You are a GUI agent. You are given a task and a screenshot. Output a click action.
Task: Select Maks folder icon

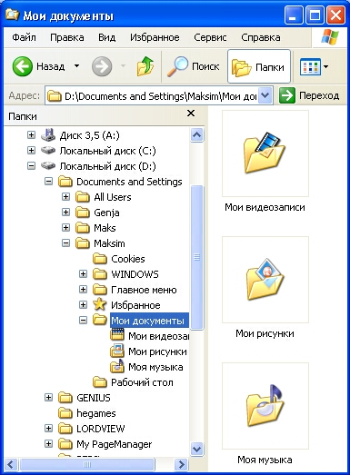coord(83,228)
